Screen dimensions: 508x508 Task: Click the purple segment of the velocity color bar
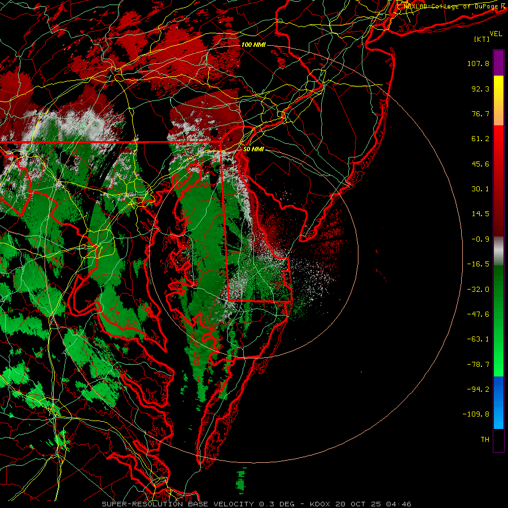498,63
